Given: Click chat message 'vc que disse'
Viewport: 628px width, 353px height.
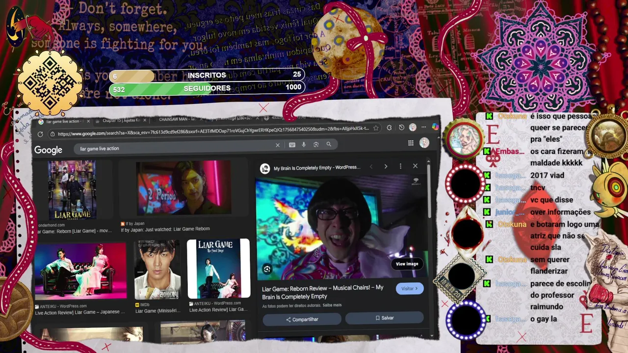Looking at the screenshot, I should coord(551,200).
